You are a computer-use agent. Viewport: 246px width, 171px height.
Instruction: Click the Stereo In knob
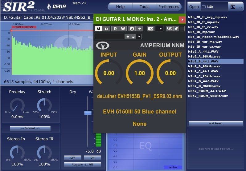coord(17,153)
